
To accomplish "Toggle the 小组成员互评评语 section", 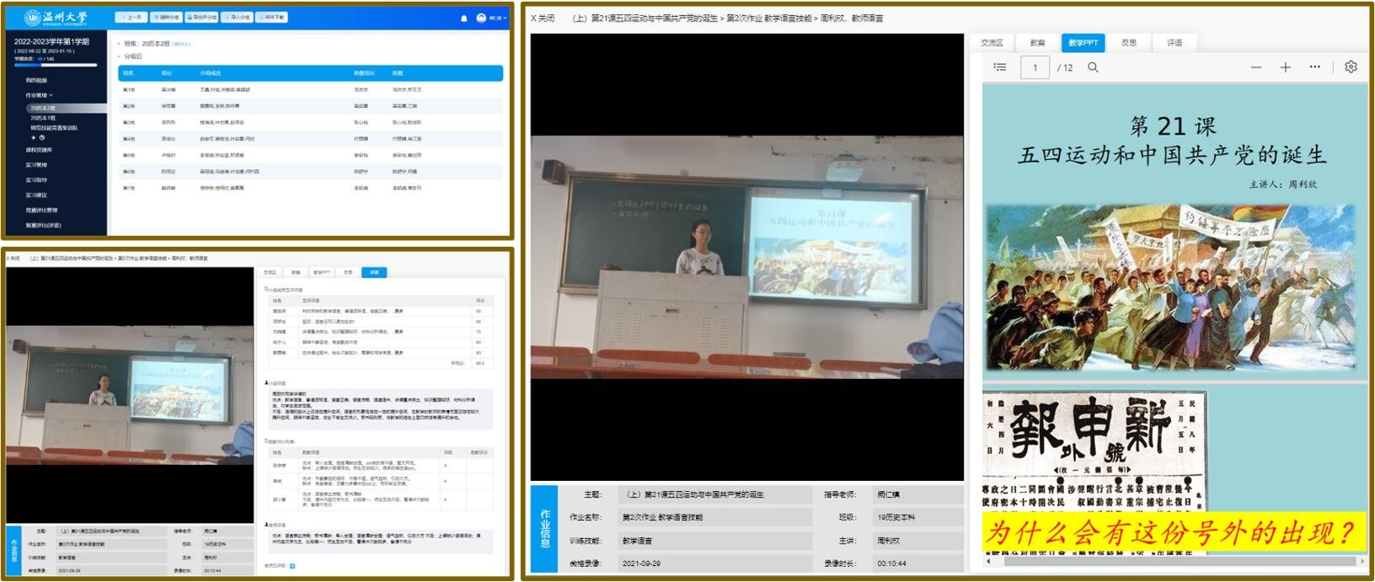I will [285, 290].
